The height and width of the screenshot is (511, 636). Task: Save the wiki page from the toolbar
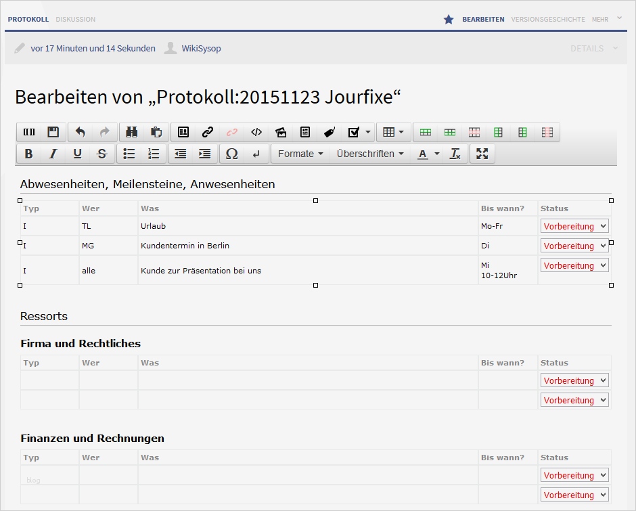53,132
